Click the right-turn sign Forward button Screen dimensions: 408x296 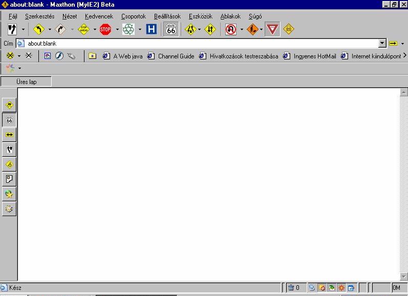click(x=60, y=29)
